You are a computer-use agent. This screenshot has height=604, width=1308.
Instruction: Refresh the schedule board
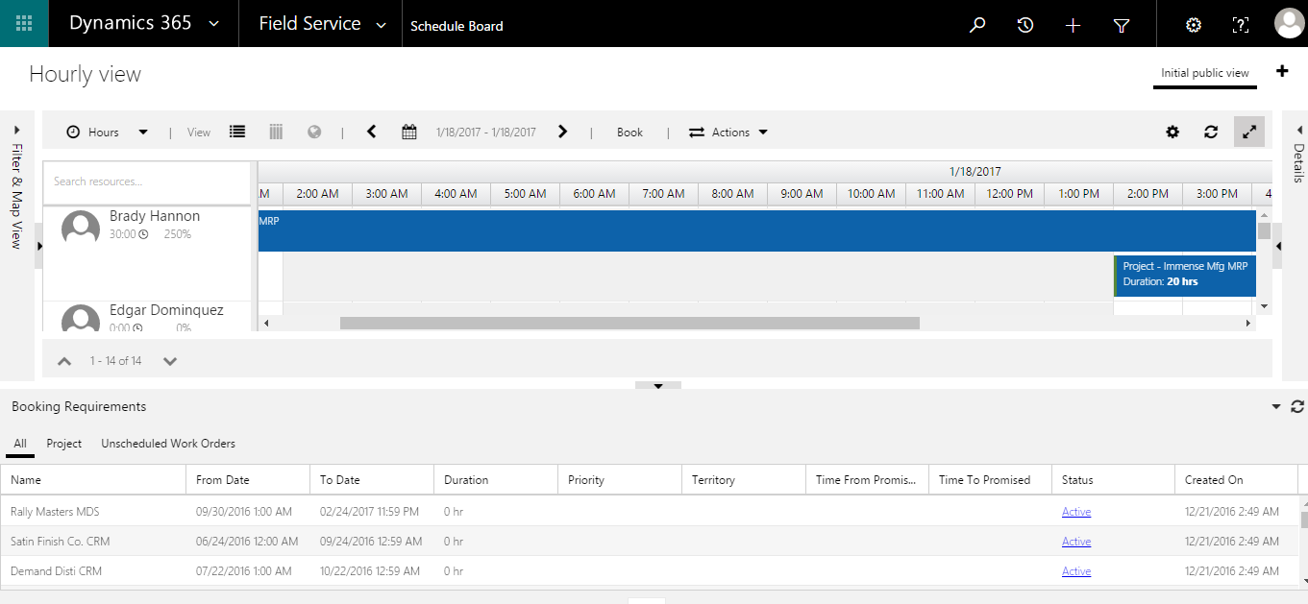1211,133
